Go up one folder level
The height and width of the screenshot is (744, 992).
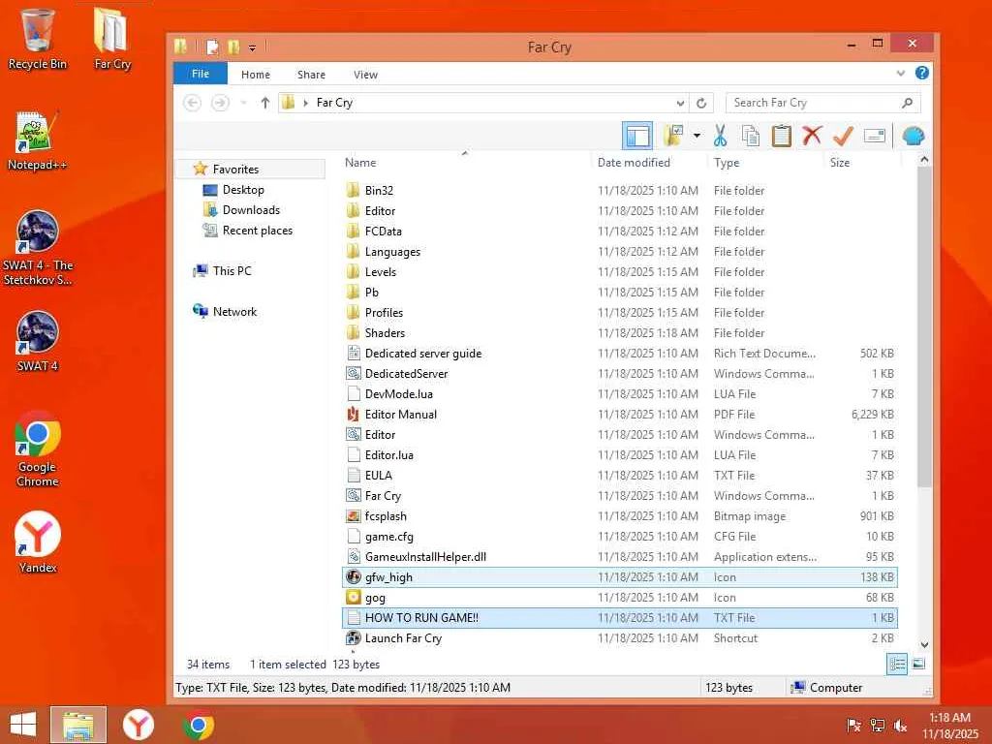265,103
